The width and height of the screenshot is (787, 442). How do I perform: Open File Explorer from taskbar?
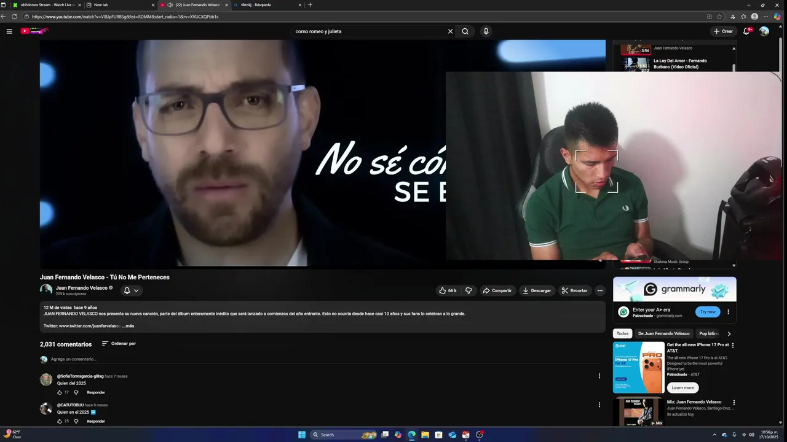tap(425, 435)
